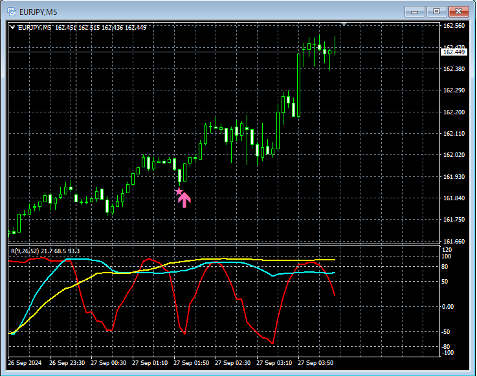Click the EURJPY,M5 chart window icon

click(x=12, y=12)
